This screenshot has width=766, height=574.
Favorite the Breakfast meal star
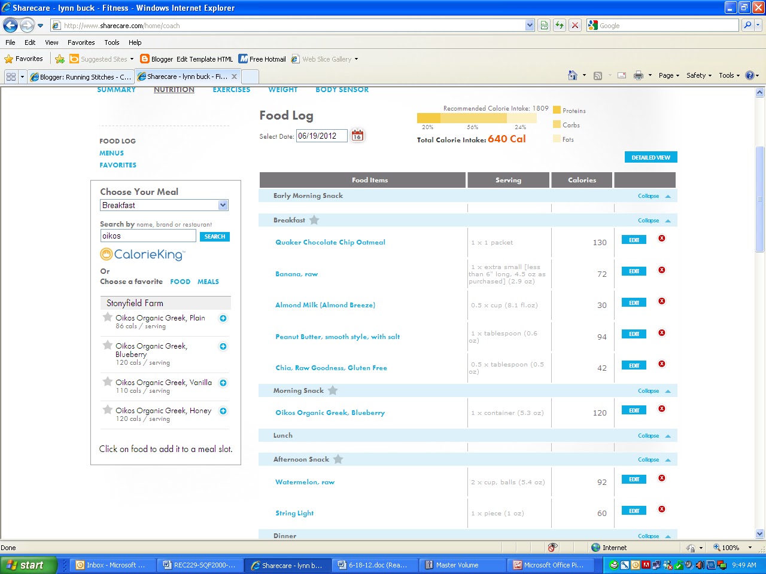pyautogui.click(x=314, y=220)
